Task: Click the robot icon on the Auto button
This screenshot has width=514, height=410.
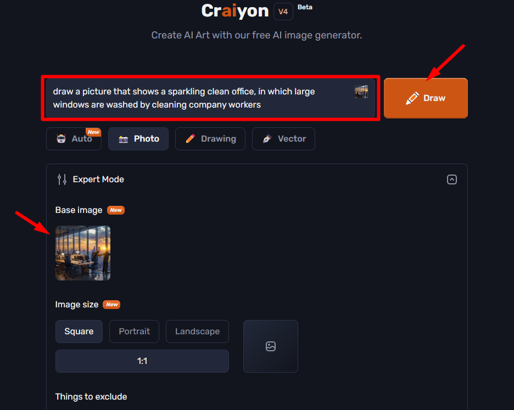Action: pos(62,139)
